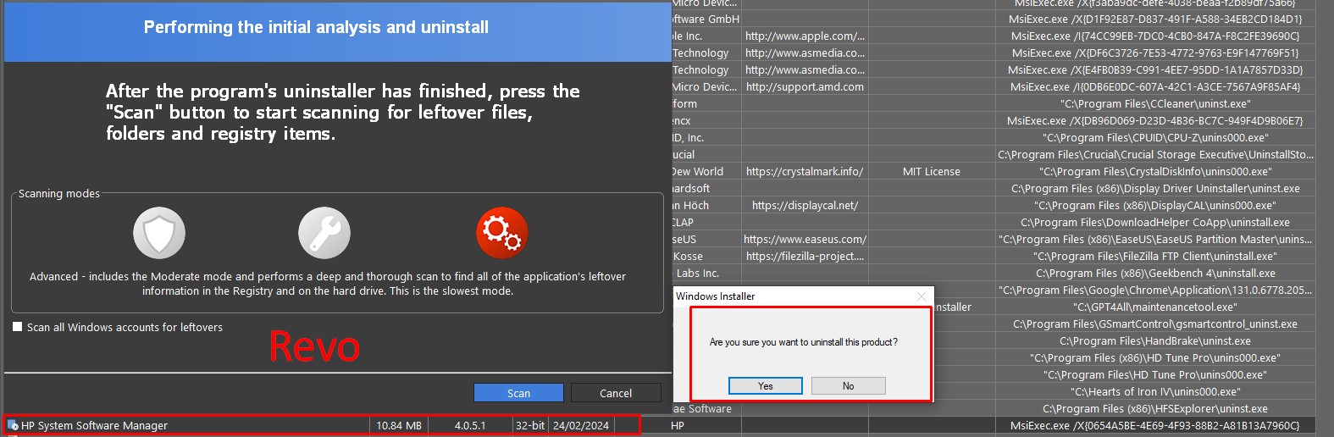Select Crucial Storage Executive uninstall string
Image resolution: width=1334 pixels, height=437 pixels.
(1155, 154)
